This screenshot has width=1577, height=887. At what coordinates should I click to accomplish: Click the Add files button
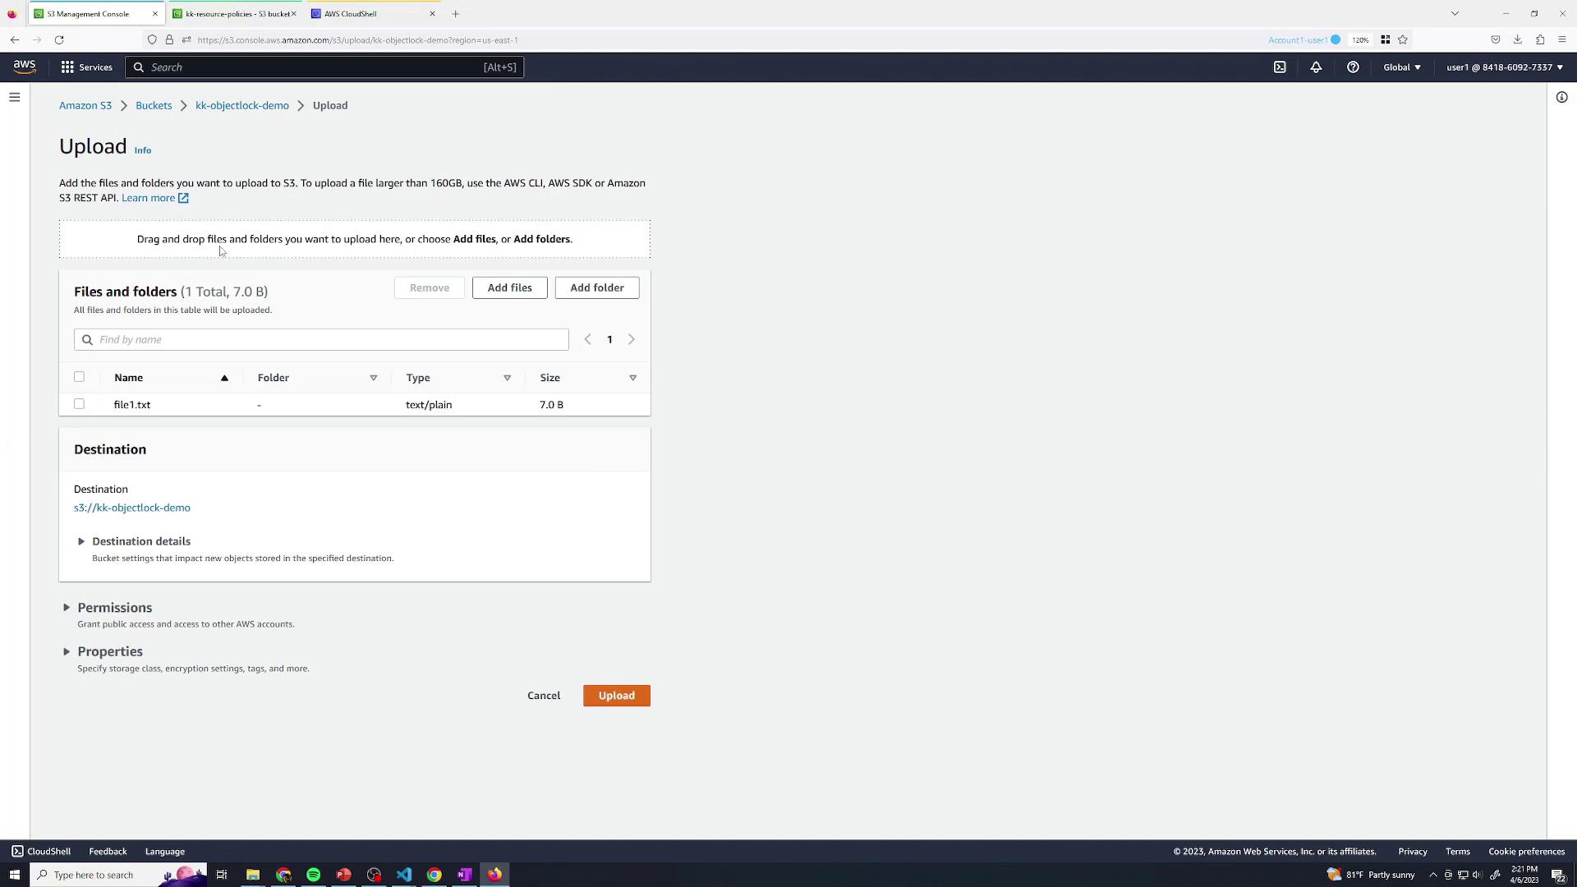point(509,287)
